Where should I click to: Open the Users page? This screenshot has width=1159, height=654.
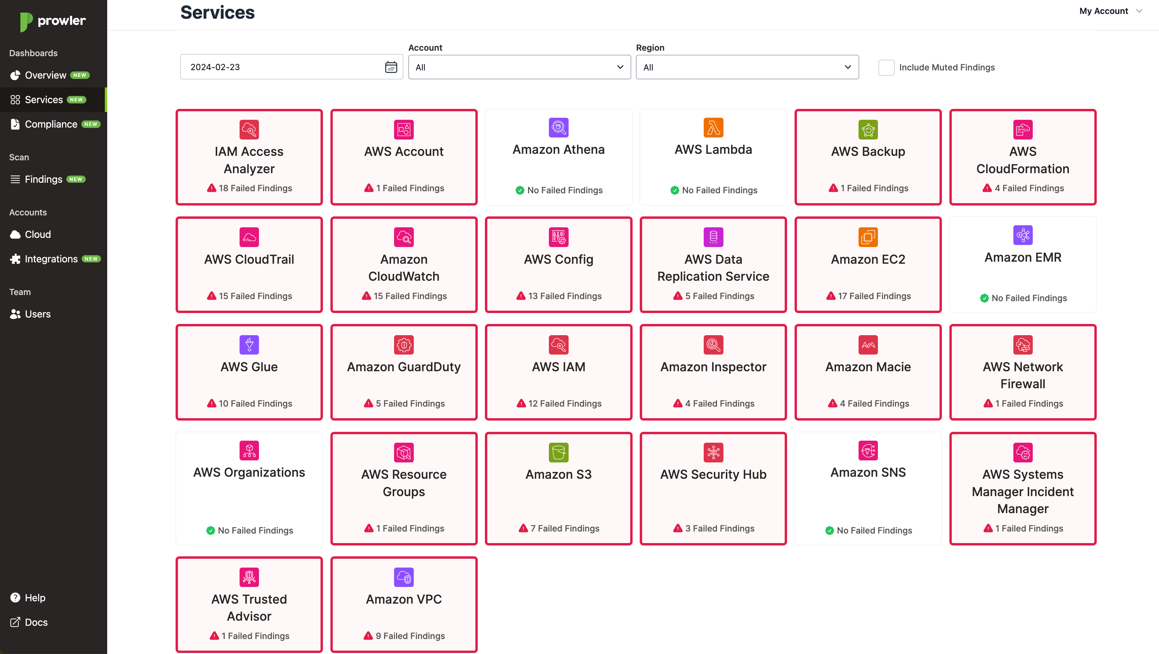[53, 314]
